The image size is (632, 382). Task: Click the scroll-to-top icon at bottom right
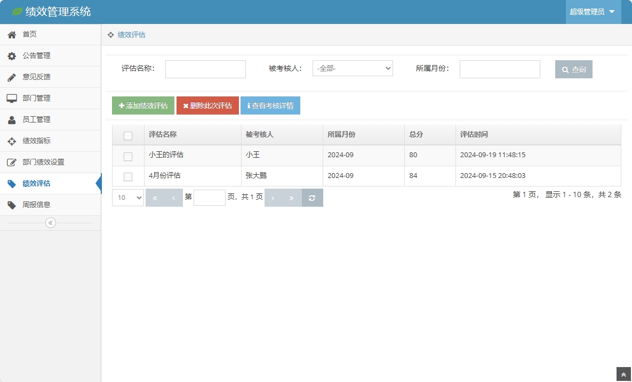coord(623,373)
